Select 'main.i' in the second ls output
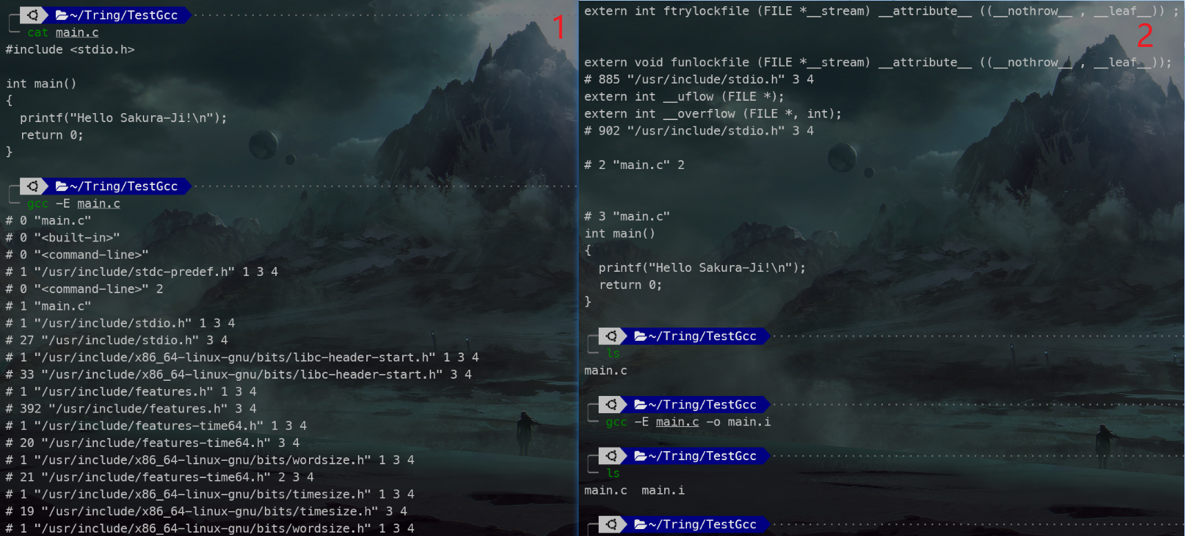The image size is (1185, 536). pyautogui.click(x=663, y=490)
